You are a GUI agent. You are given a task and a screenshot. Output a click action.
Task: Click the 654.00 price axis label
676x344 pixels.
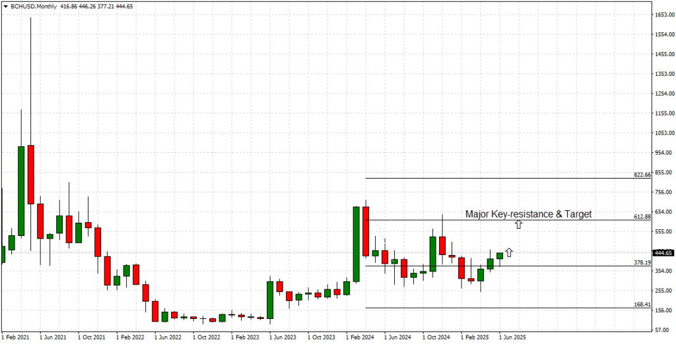pos(664,212)
